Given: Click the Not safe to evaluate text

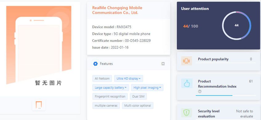Looking at the screenshot, I should click(244, 114).
